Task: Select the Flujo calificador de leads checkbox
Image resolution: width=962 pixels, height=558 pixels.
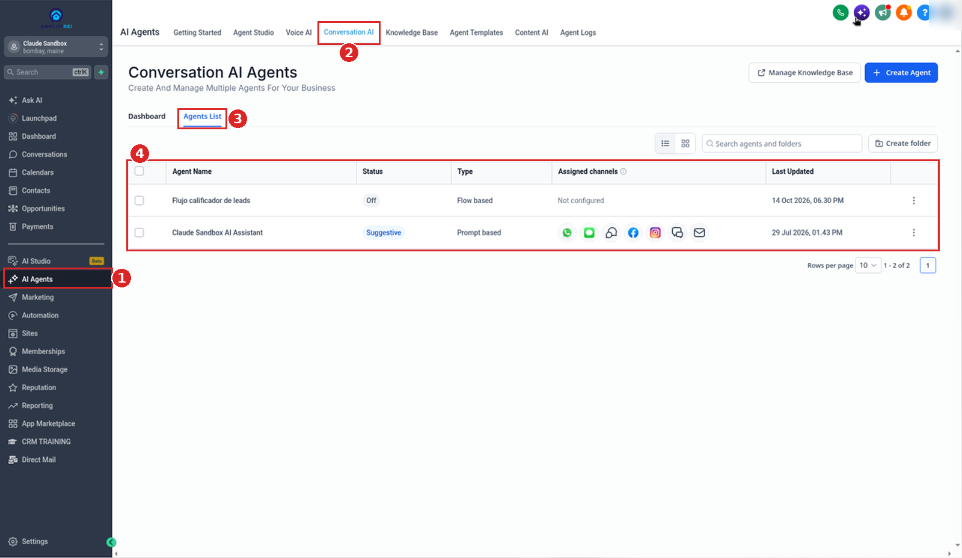Action: 139,201
